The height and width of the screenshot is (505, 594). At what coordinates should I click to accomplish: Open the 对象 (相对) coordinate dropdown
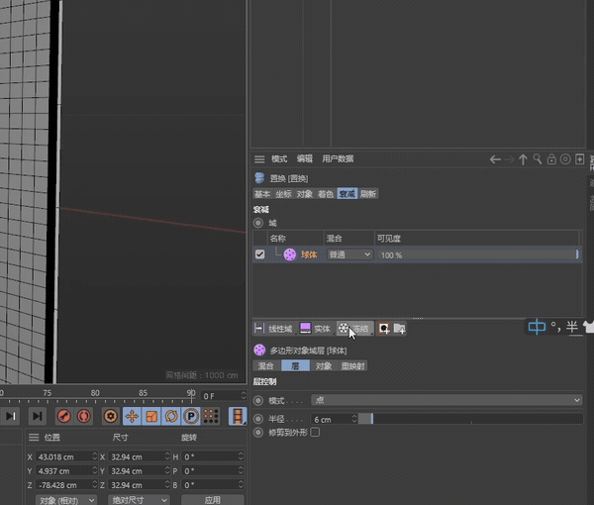point(66,500)
